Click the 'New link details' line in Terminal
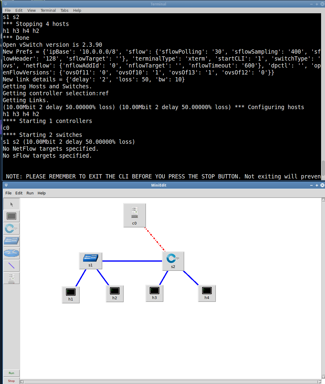The image size is (325, 384). pos(94,79)
